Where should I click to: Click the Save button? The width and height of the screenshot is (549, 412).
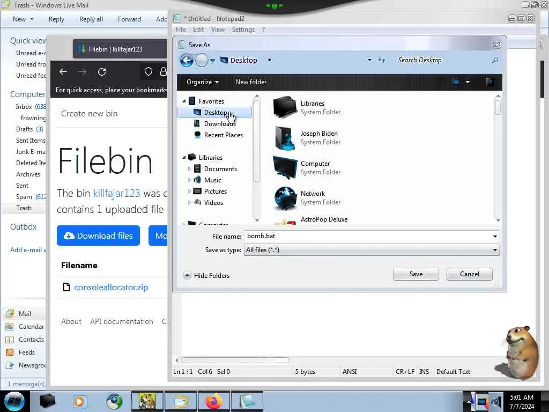(x=416, y=274)
